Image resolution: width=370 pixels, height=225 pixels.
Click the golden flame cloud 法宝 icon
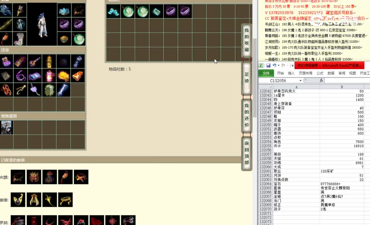pos(63,76)
